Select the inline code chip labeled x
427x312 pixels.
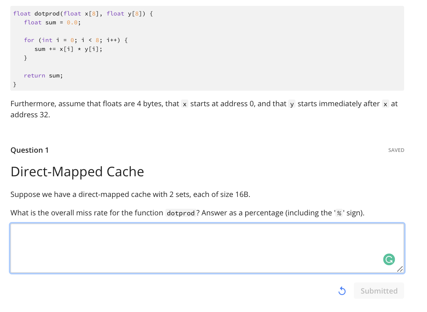(184, 104)
